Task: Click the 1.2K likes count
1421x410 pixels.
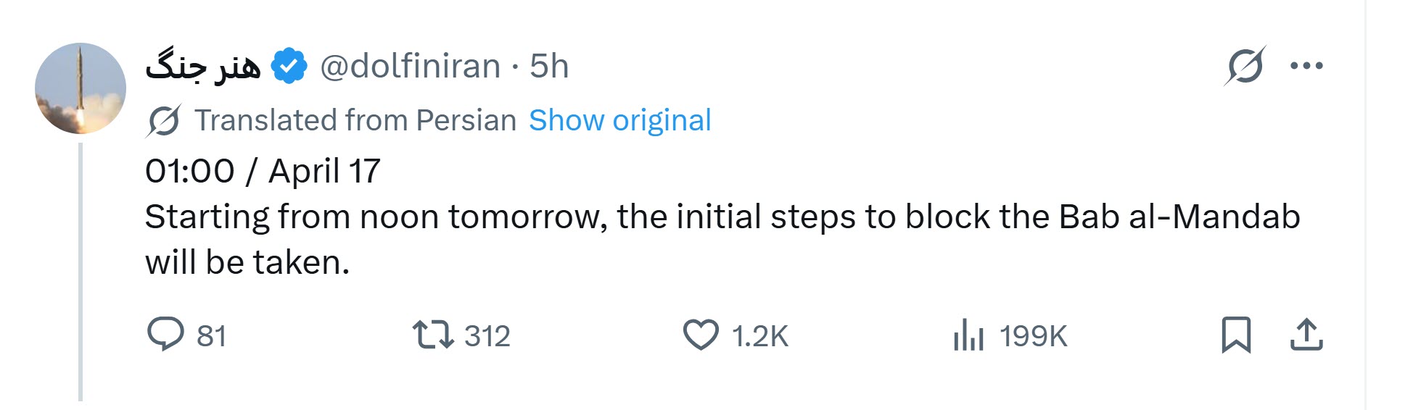Action: [759, 336]
